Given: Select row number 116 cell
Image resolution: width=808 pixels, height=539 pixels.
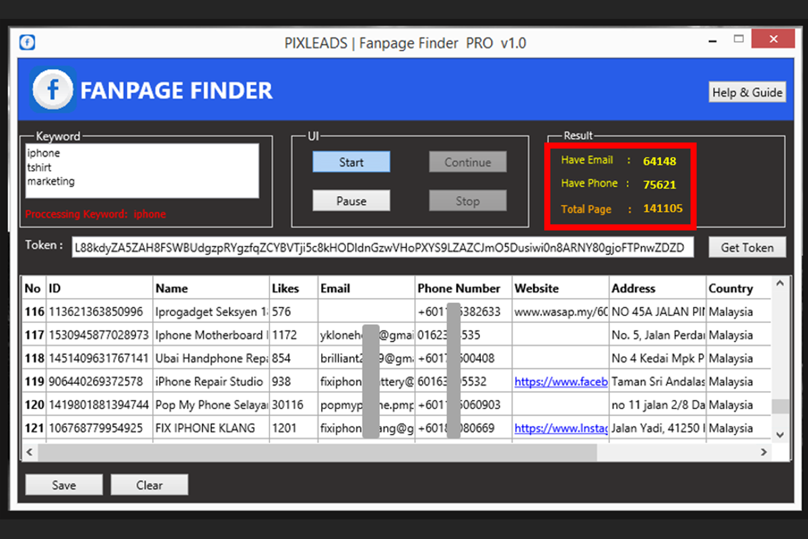Looking at the screenshot, I should click(x=33, y=312).
